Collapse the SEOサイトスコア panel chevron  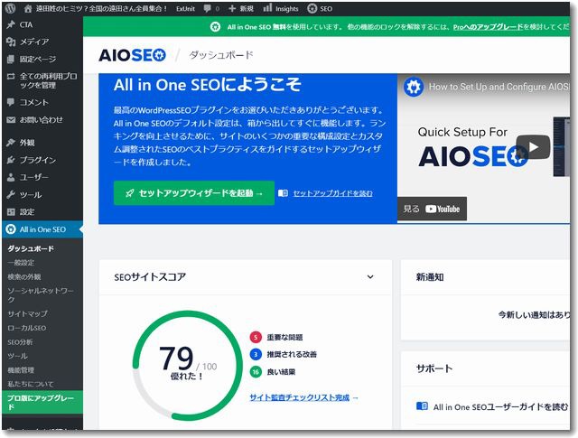click(x=370, y=277)
